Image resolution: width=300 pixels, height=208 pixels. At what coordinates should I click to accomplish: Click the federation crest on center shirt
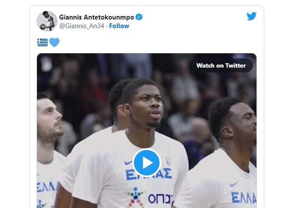(x=168, y=161)
